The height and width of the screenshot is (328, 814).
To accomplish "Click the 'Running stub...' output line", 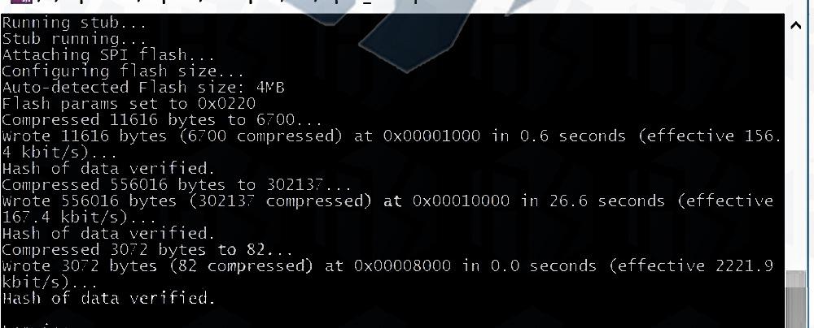I will point(74,23).
